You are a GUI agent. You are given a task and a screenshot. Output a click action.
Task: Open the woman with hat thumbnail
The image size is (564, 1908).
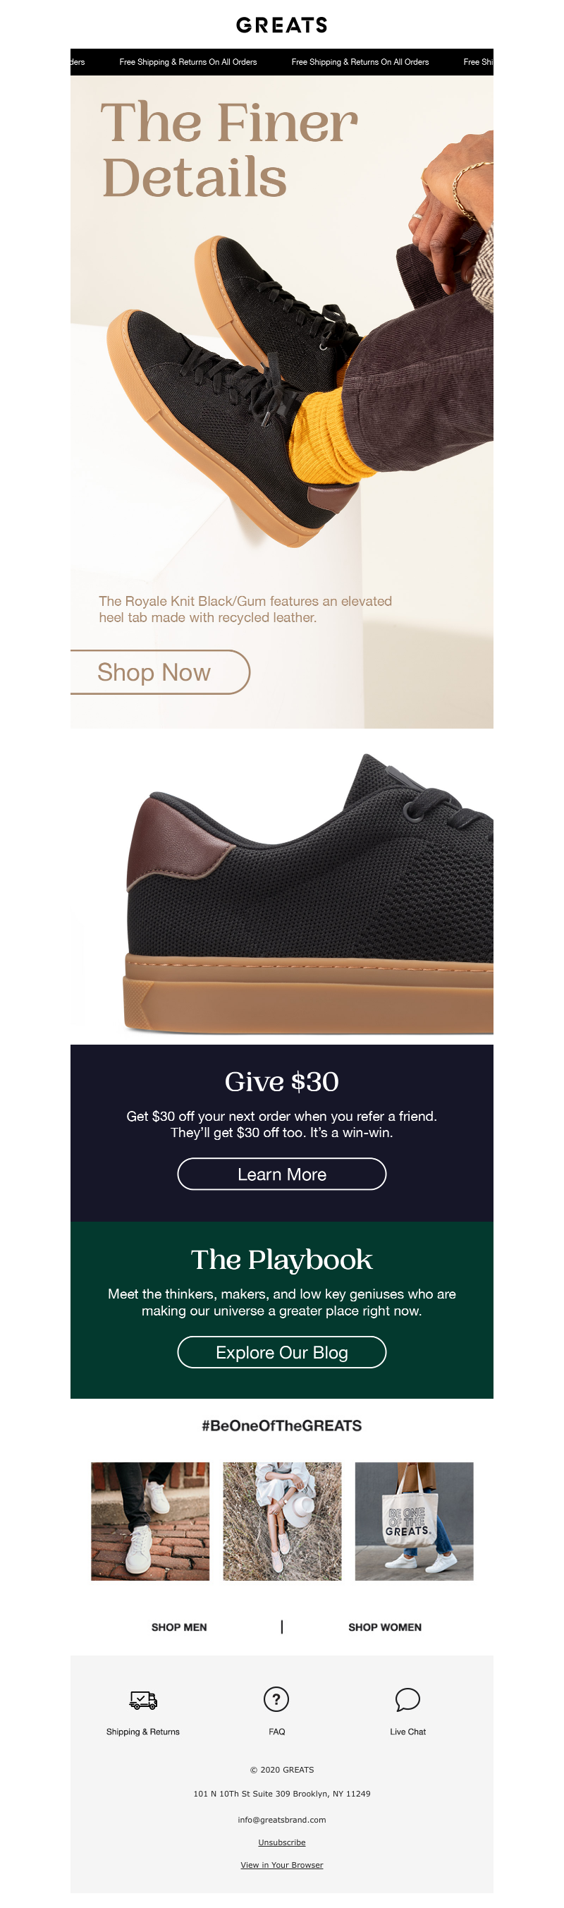[x=282, y=1521]
